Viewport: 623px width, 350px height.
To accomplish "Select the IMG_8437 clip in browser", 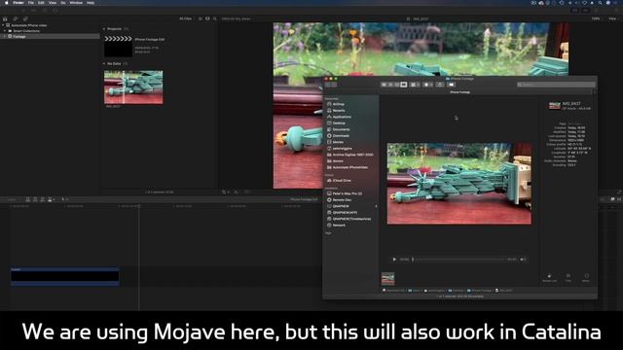I will click(x=133, y=87).
